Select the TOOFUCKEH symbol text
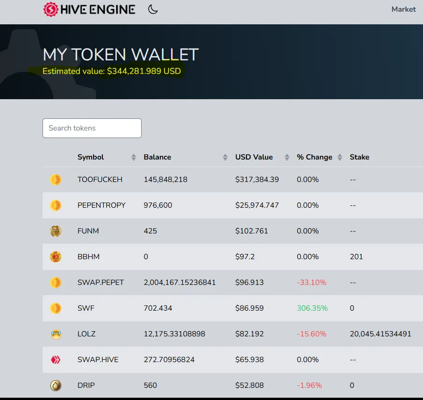This screenshot has width=423, height=400. coord(100,180)
